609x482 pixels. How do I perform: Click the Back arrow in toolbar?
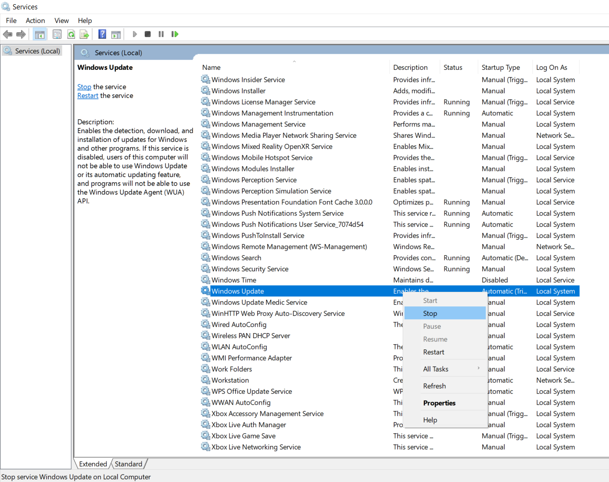[x=8, y=34]
